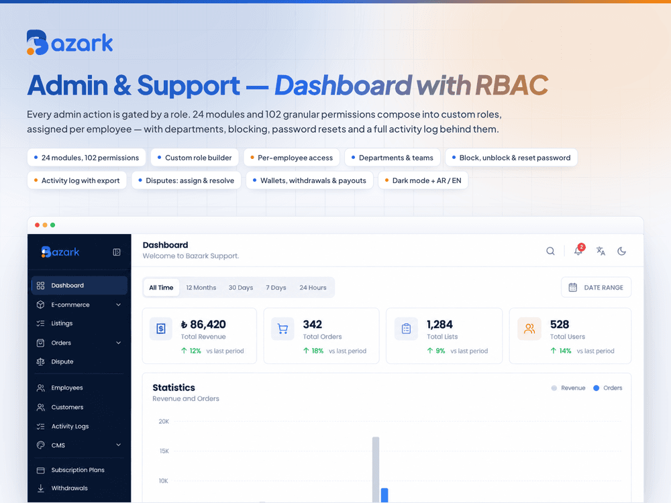Click the 12% revenue growth indicator
671x503 pixels.
click(x=191, y=351)
